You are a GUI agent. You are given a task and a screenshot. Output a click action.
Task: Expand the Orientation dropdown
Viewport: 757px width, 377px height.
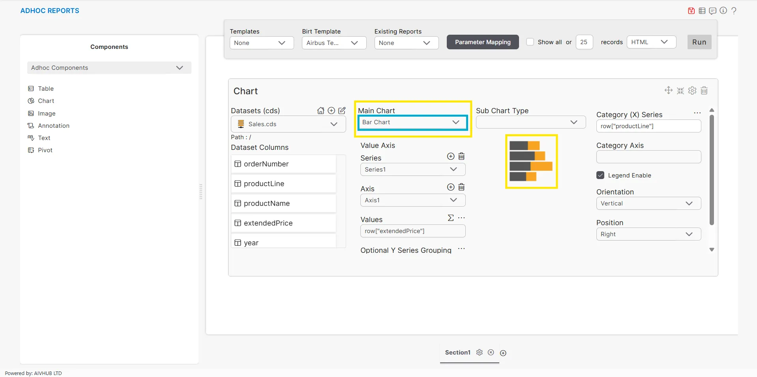pyautogui.click(x=648, y=203)
